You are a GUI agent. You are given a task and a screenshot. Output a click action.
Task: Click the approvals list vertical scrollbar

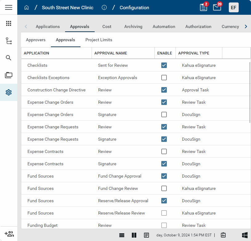point(249,92)
